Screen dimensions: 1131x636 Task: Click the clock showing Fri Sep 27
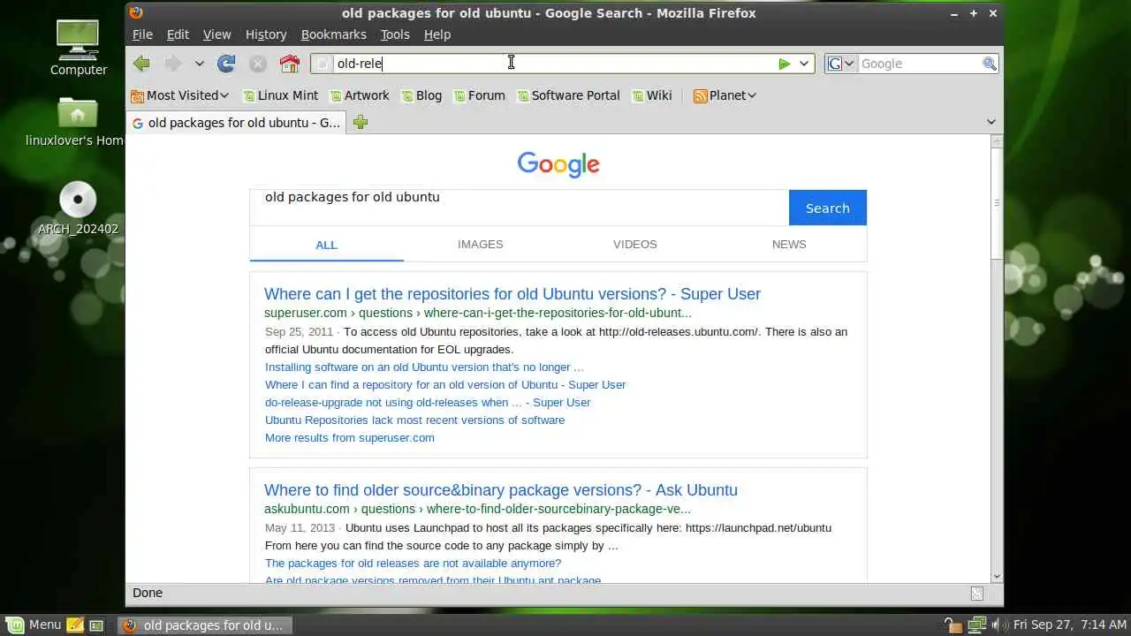click(1069, 625)
